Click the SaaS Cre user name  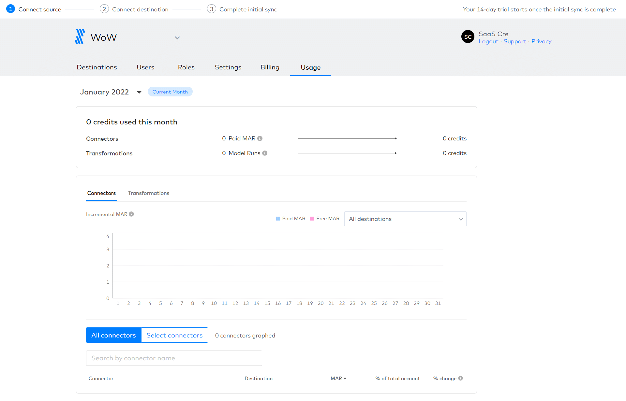pyautogui.click(x=494, y=34)
